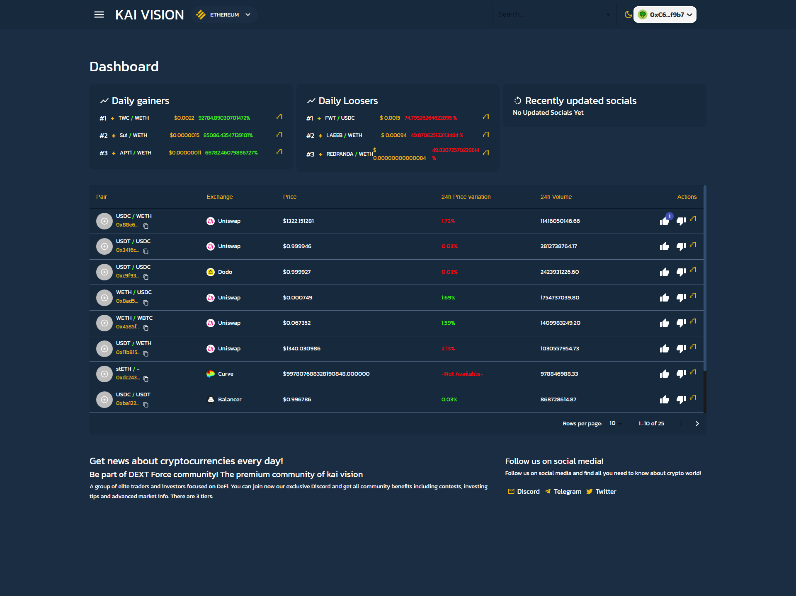This screenshot has width=796, height=596.
Task: Sort by 24h Volume column header
Action: [556, 197]
